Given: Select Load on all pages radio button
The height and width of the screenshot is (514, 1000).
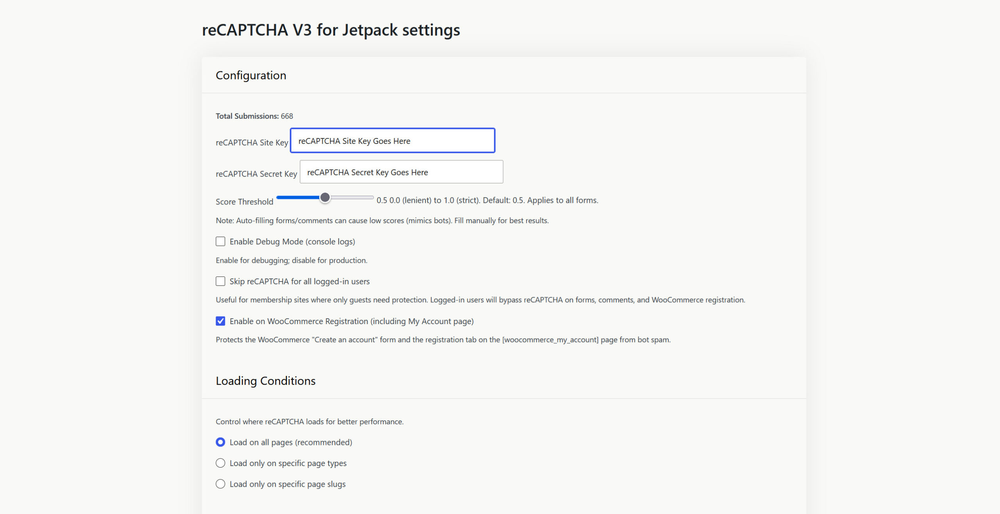Looking at the screenshot, I should point(220,442).
